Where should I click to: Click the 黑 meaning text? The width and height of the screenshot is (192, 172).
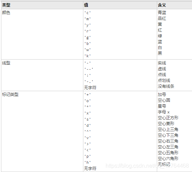(160, 53)
